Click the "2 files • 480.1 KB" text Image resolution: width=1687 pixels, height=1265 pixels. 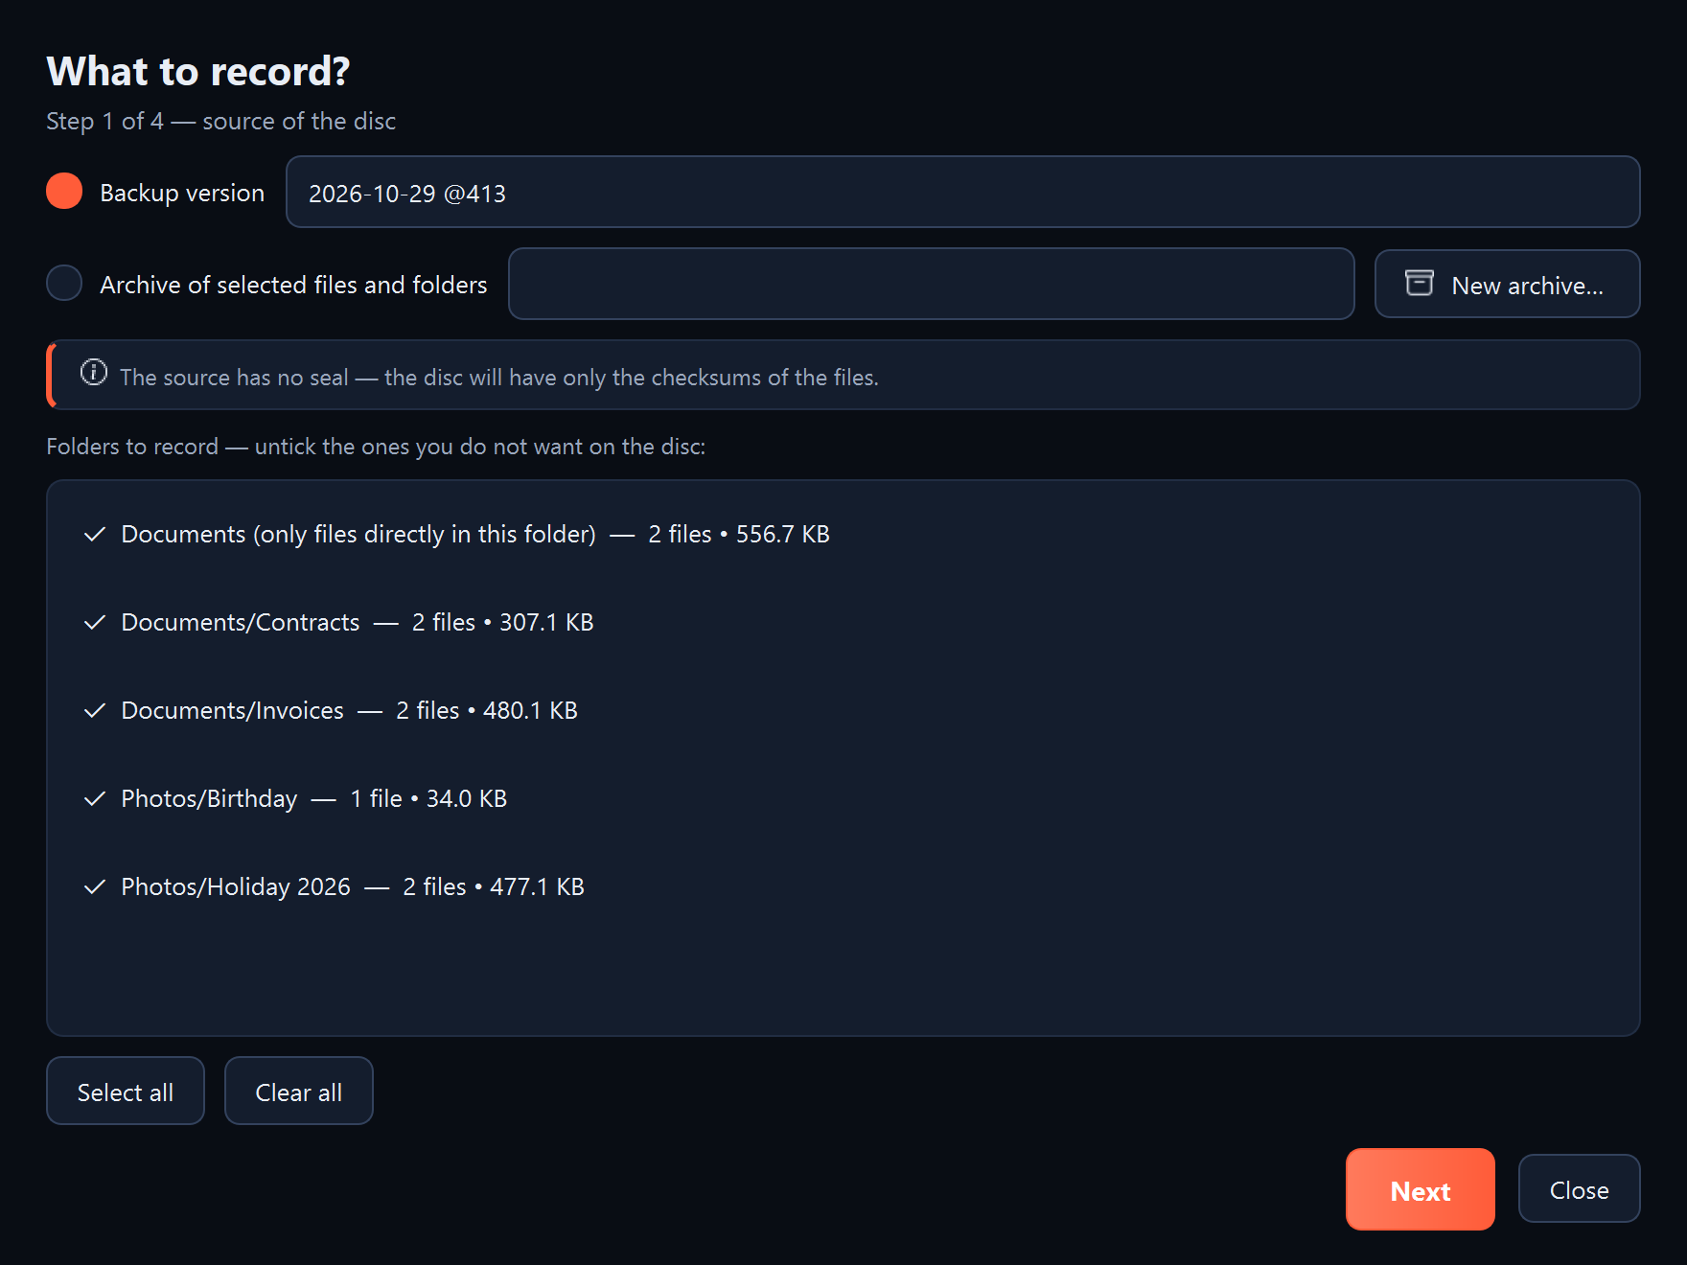[x=487, y=710]
